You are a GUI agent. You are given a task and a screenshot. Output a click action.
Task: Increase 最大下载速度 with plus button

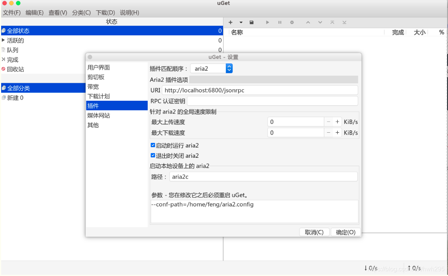[338, 133]
